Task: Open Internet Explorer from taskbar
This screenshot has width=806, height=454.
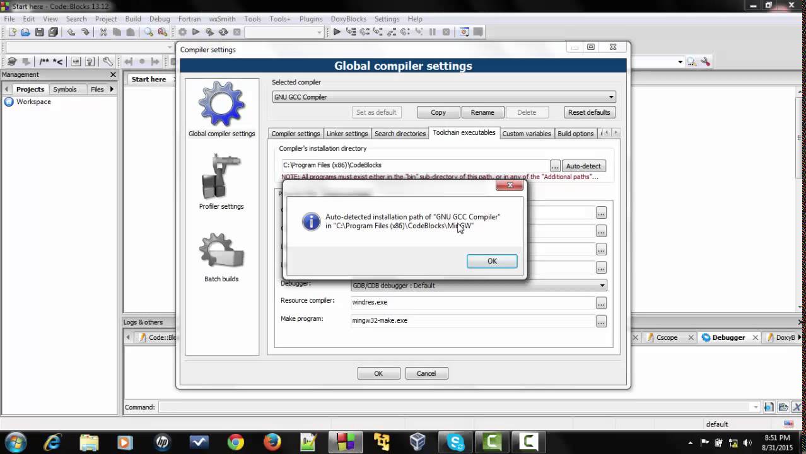Action: 52,443
